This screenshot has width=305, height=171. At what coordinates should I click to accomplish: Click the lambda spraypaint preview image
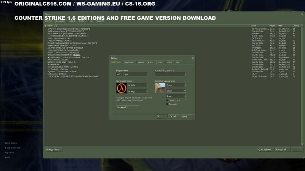click(x=121, y=88)
